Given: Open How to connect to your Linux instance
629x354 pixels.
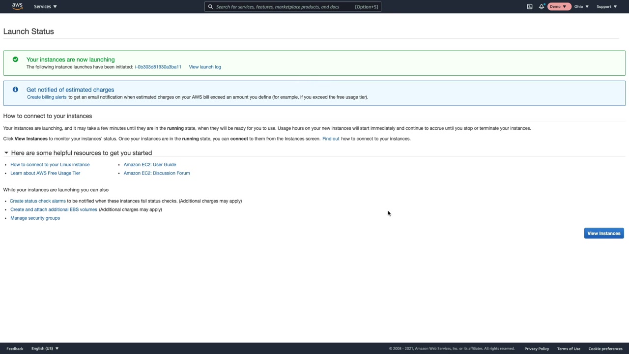Looking at the screenshot, I should point(50,165).
